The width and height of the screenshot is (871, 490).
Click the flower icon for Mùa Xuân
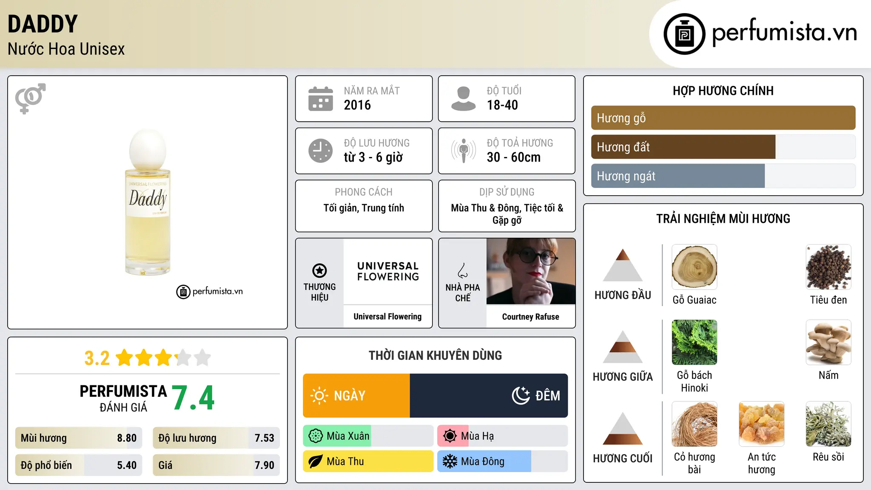316,436
